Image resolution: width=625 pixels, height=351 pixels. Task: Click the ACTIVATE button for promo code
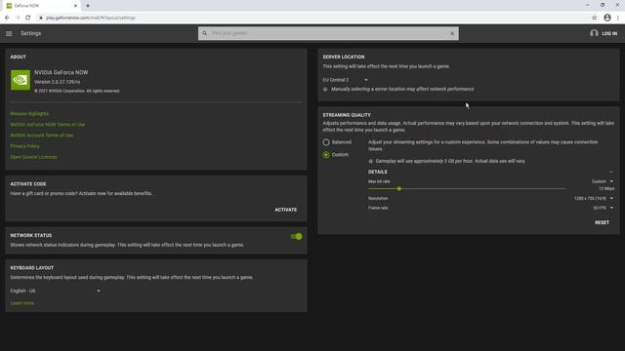coord(286,210)
